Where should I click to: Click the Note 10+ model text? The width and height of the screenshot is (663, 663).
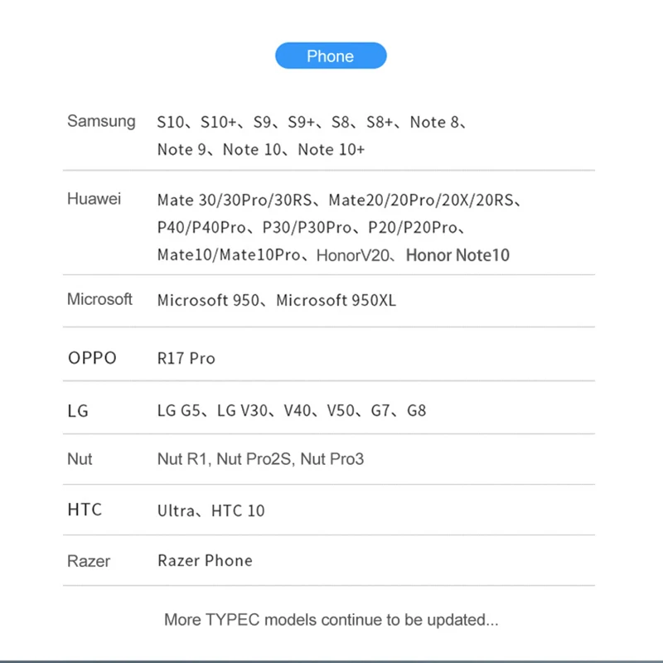click(x=331, y=150)
